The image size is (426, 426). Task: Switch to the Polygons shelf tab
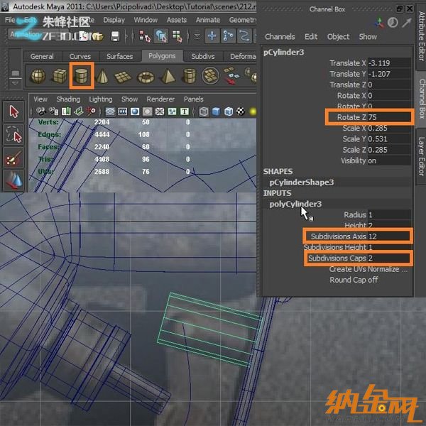[162, 56]
